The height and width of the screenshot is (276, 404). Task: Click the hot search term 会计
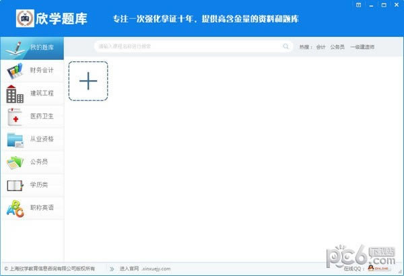pos(321,47)
